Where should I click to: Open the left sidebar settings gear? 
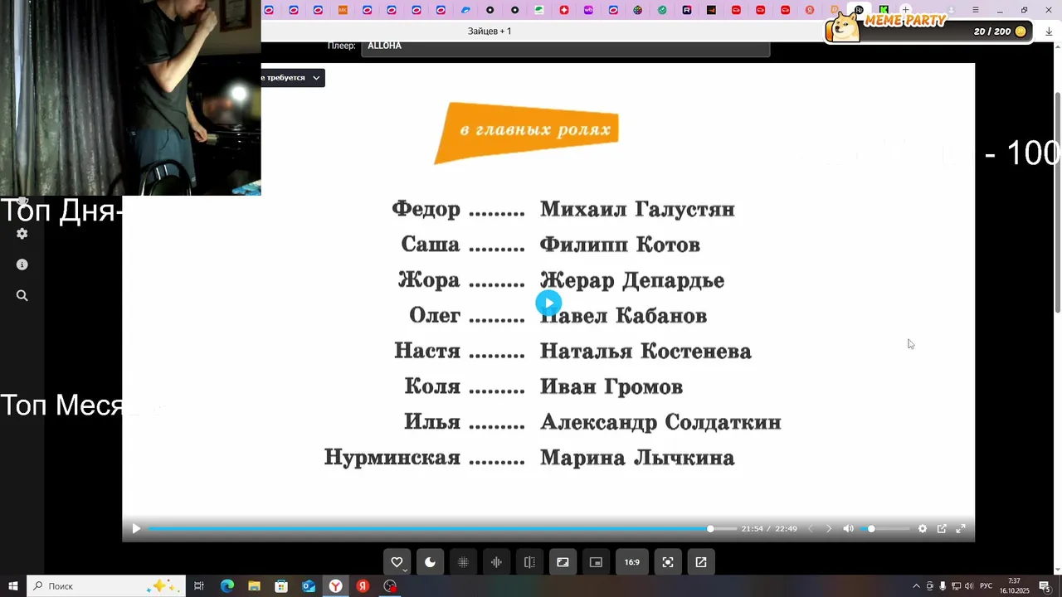click(22, 234)
